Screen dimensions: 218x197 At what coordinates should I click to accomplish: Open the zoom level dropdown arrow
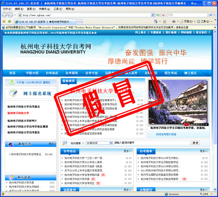[x=211, y=194]
